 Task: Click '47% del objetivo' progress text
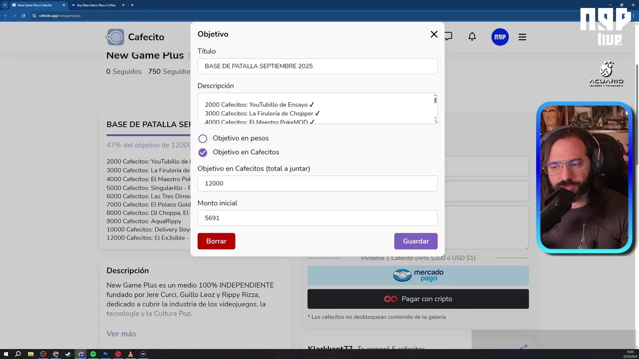click(x=148, y=145)
